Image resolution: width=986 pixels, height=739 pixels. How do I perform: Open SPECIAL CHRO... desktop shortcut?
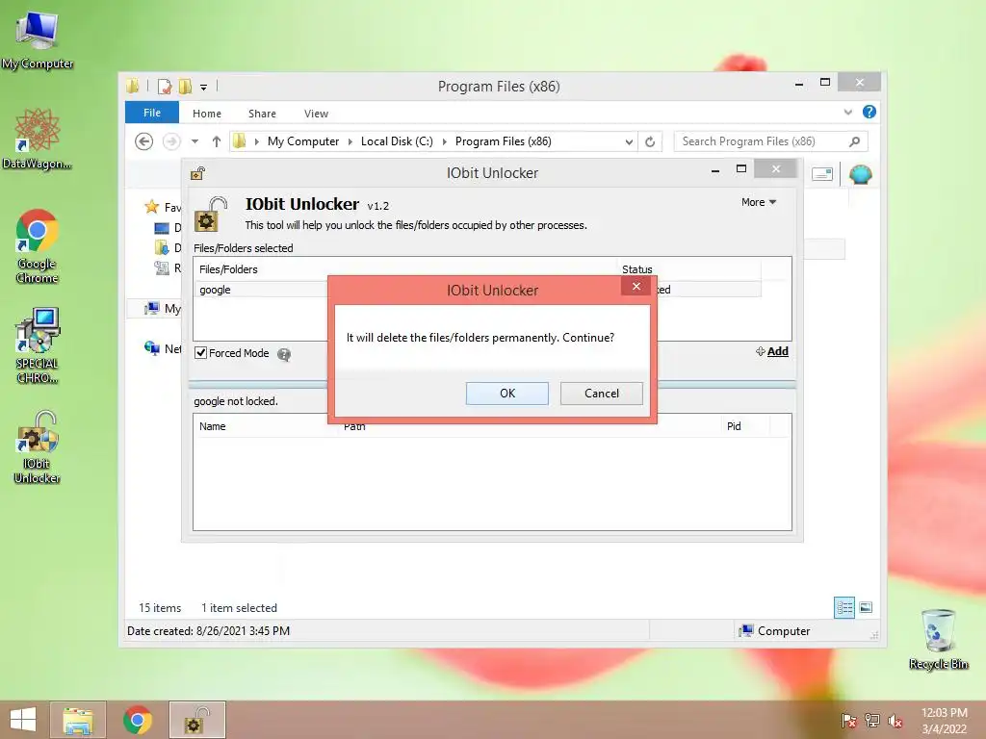[38, 345]
